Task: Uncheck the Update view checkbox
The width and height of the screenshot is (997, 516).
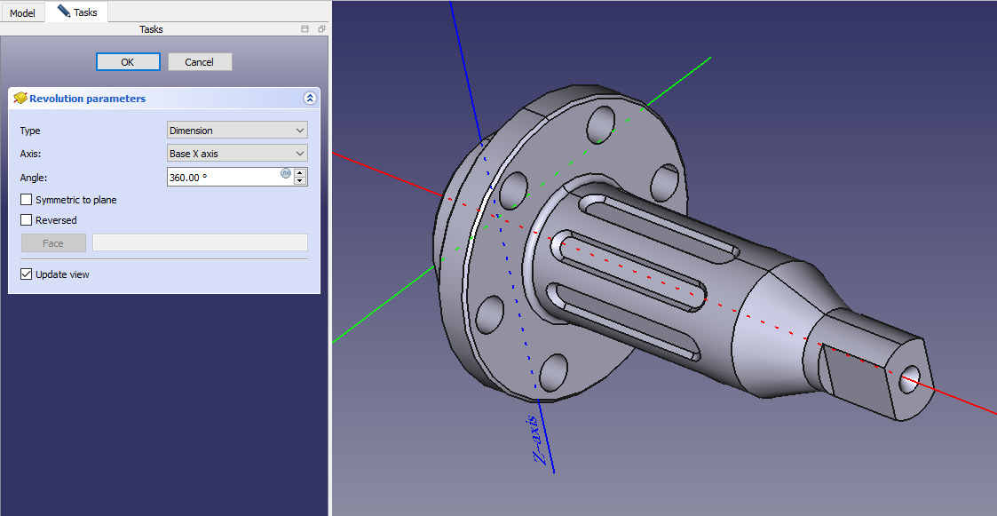Action: pos(27,274)
